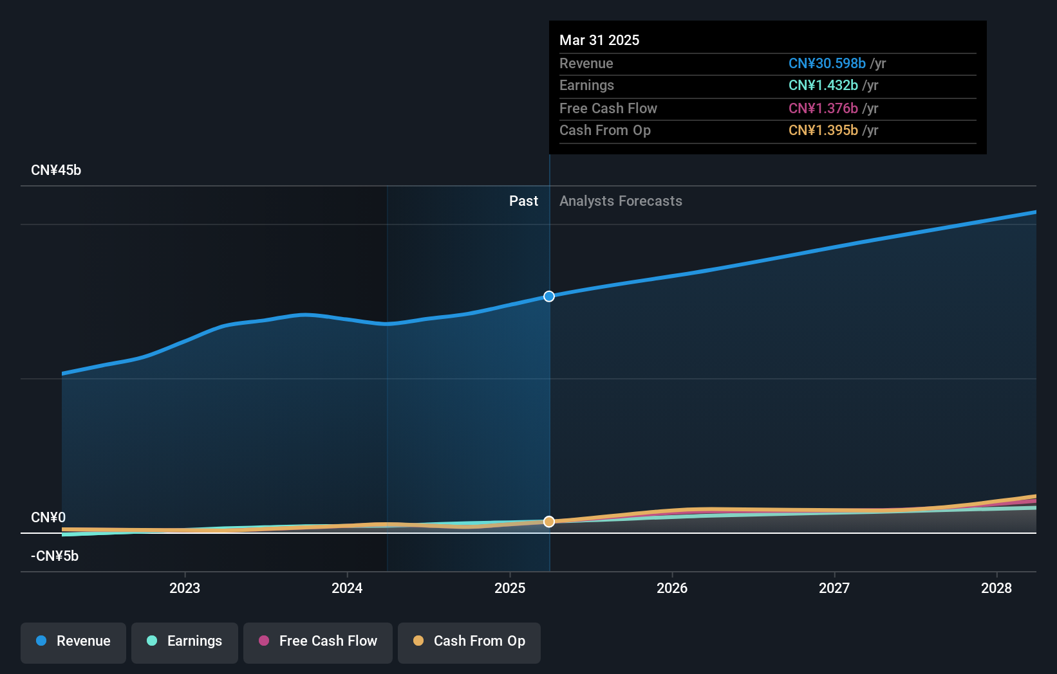The image size is (1057, 674).
Task: Click the 2026 axis label
Action: pyautogui.click(x=671, y=588)
